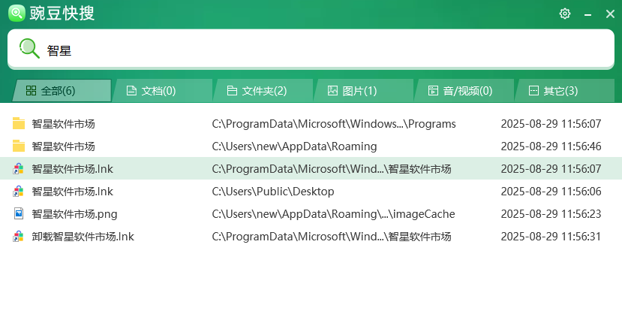Image resolution: width=622 pixels, height=311 pixels.
Task: Select the 智星软件市场.png file name
Action: coord(74,214)
